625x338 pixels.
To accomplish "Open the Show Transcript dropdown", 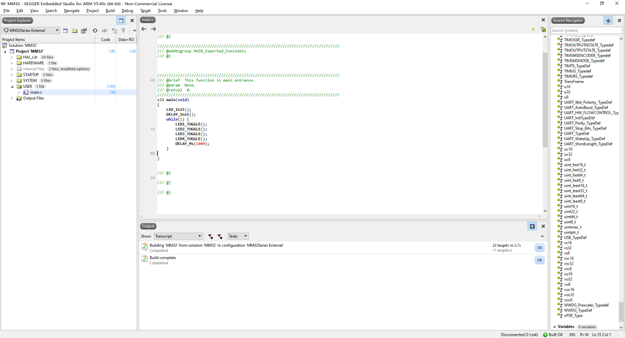I will [178, 236].
